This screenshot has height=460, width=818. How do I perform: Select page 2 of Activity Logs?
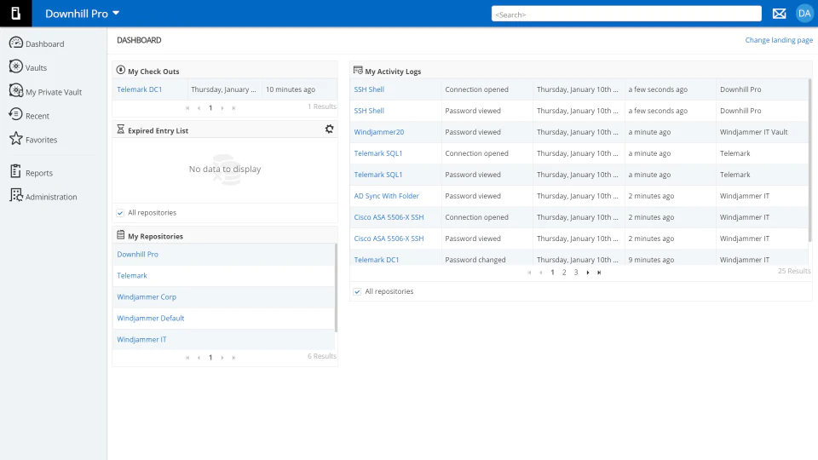(564, 273)
